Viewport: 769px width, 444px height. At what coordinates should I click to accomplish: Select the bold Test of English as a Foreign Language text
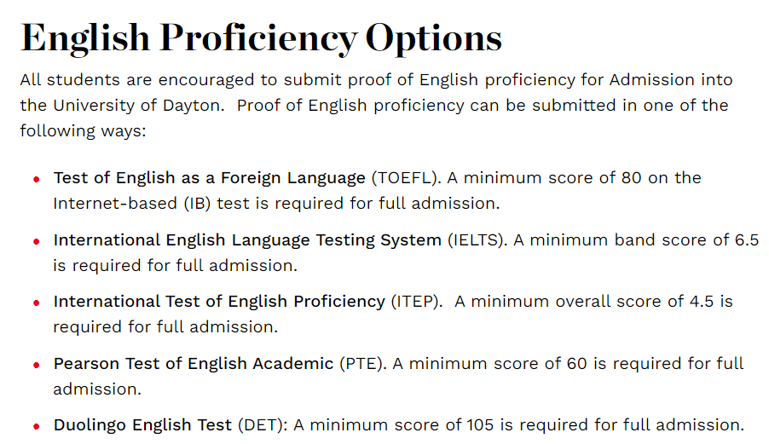point(209,178)
